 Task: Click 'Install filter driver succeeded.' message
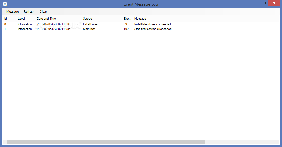point(153,24)
